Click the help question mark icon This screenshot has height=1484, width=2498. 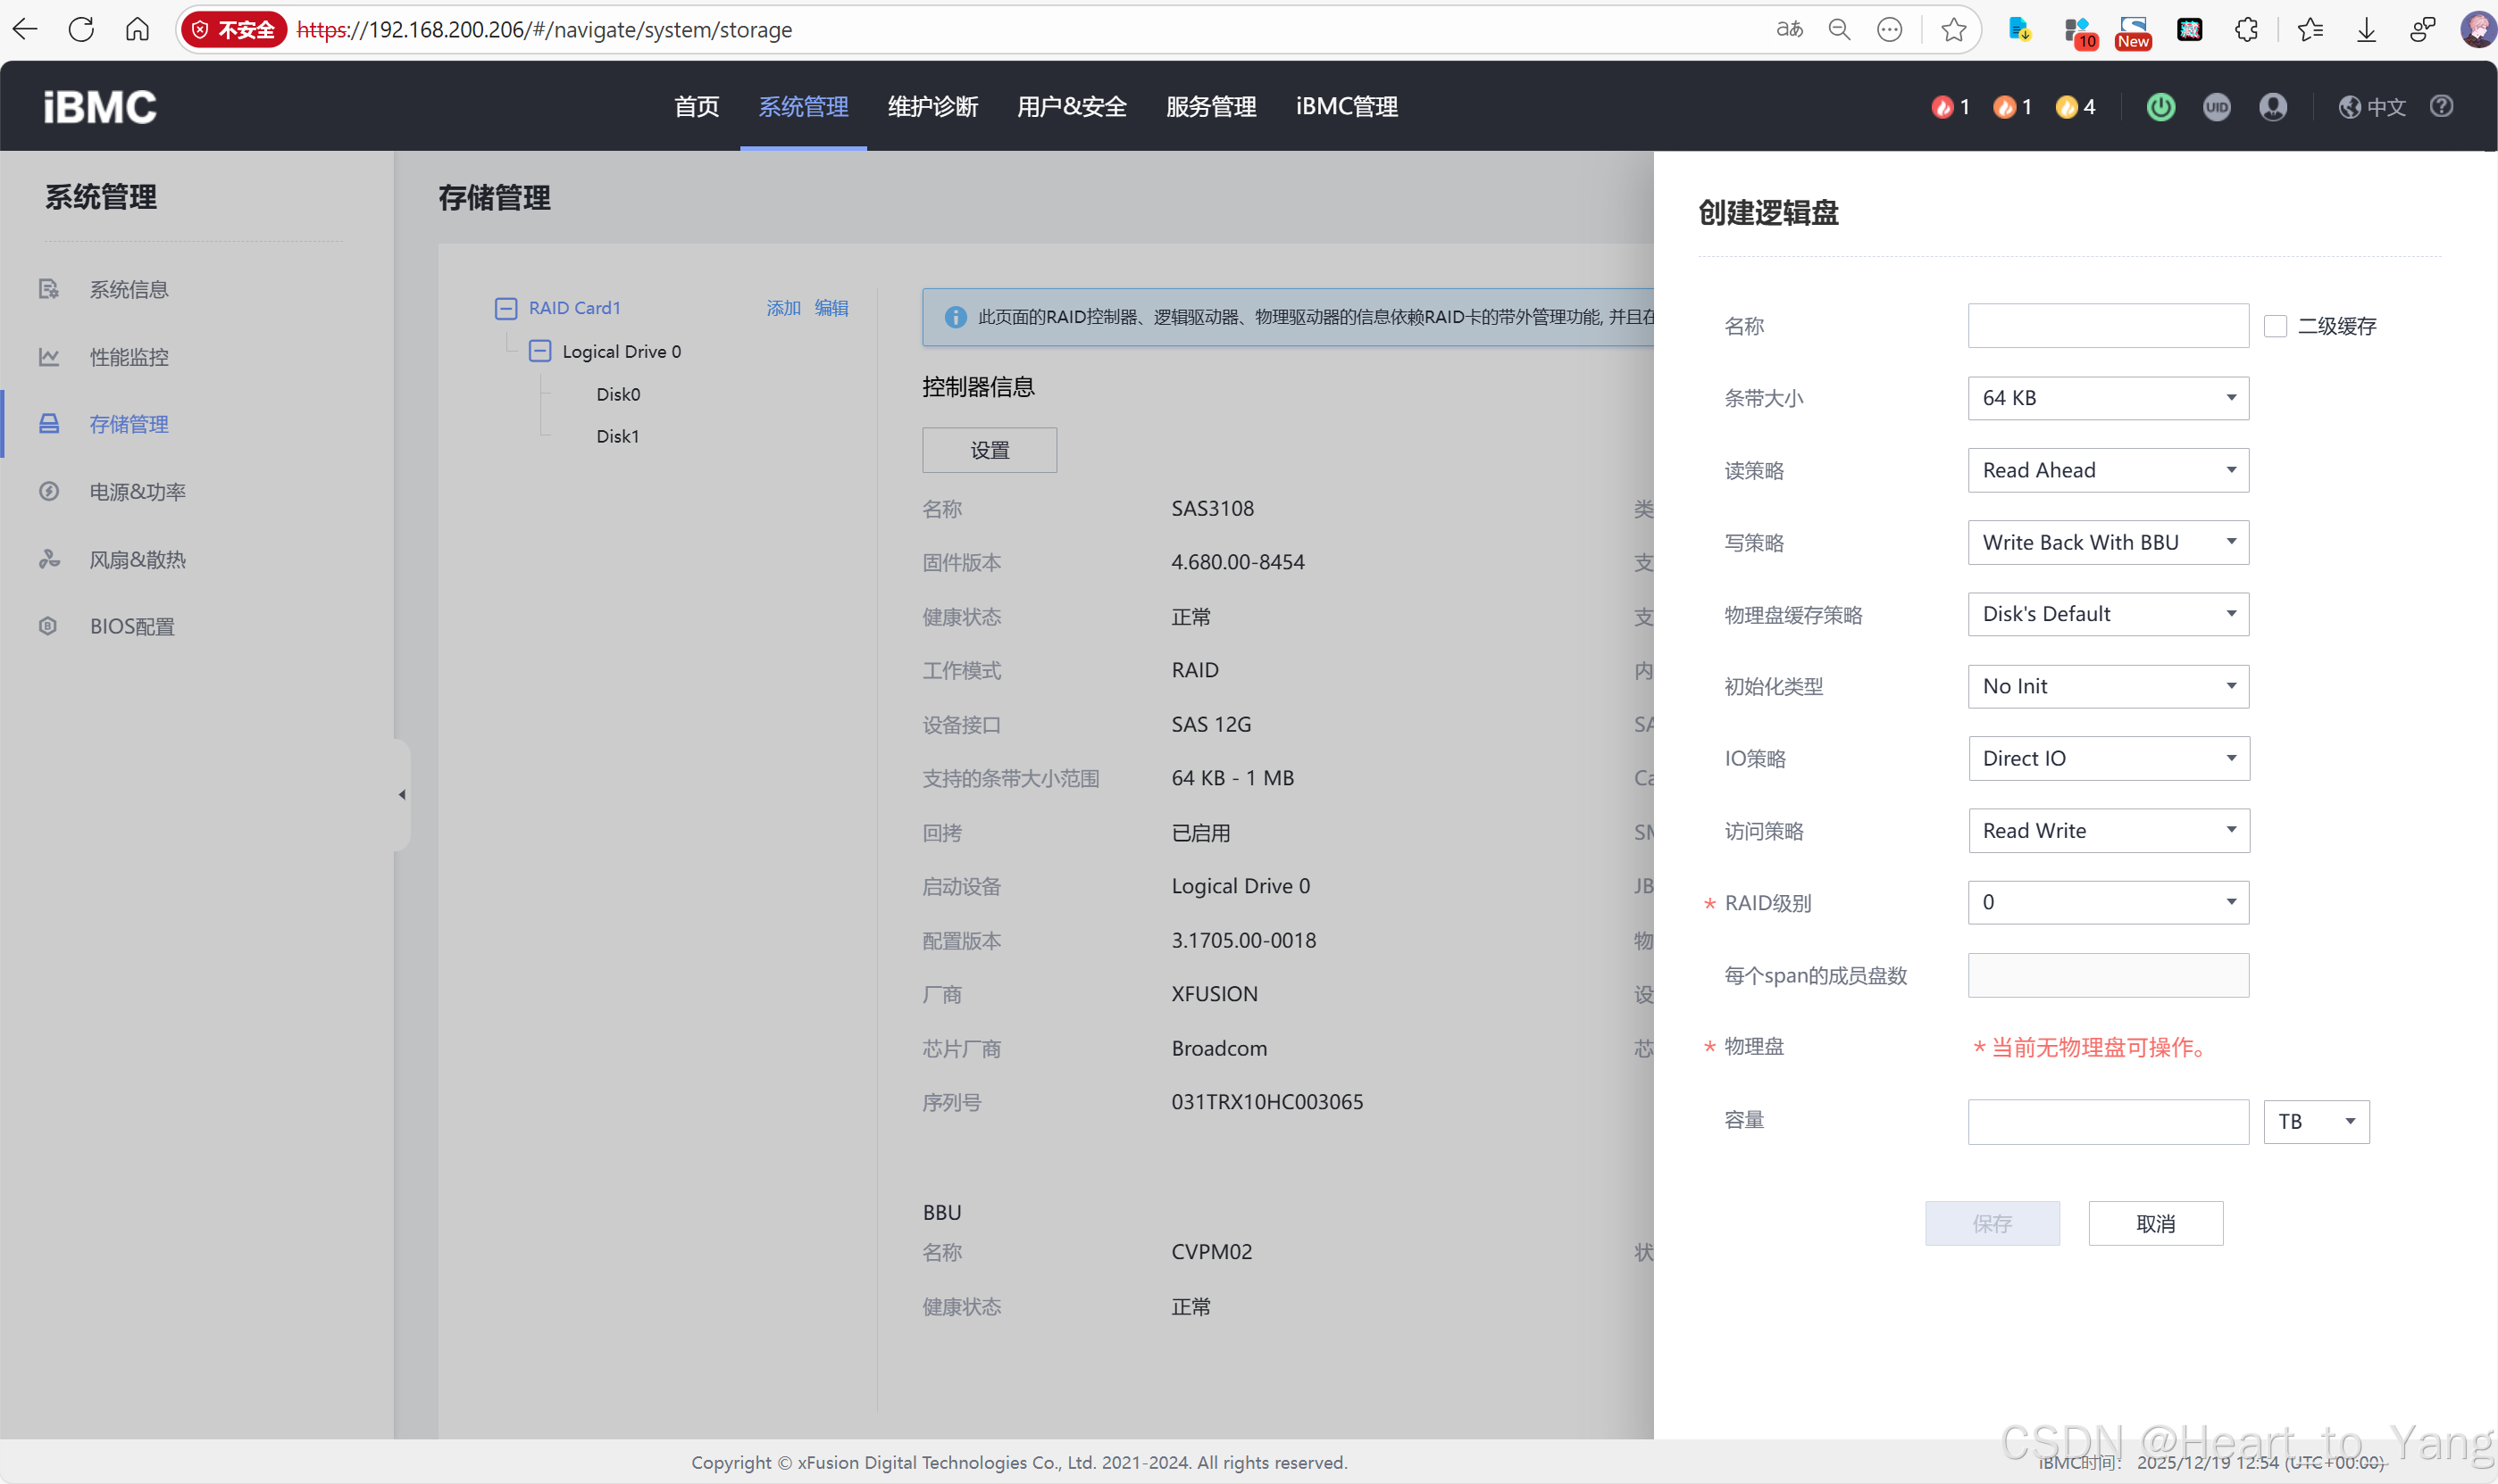click(x=2441, y=106)
